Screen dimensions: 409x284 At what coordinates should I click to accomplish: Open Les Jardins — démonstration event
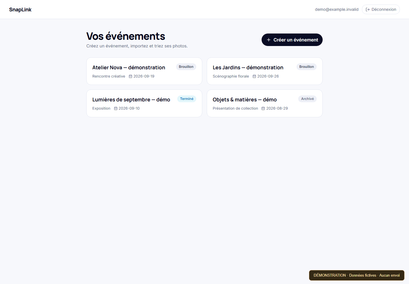[265, 71]
